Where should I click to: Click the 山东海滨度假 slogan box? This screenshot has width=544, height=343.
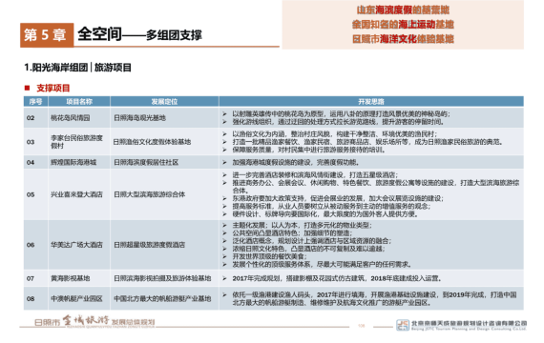403,25
